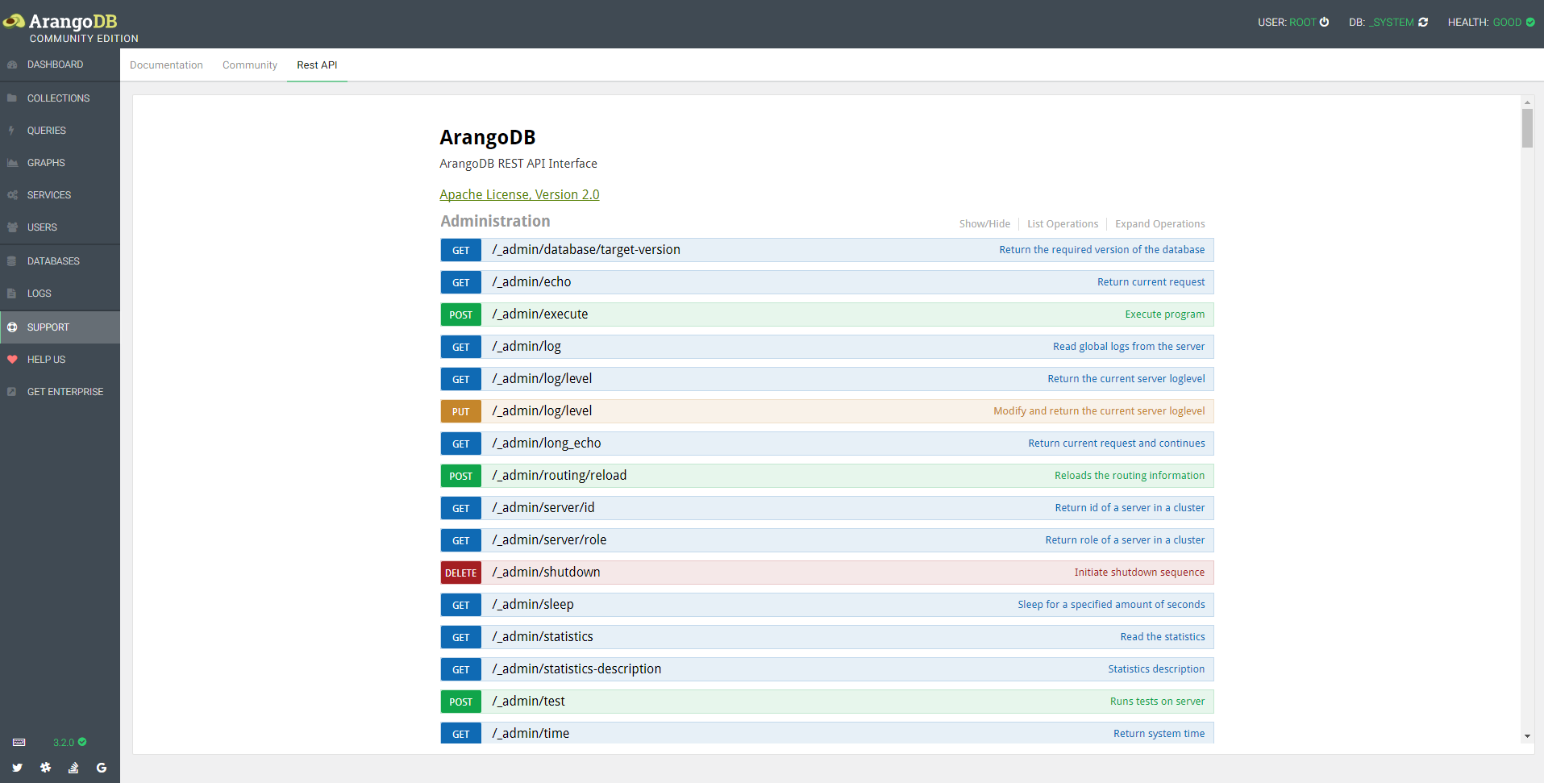This screenshot has width=1544, height=783.
Task: Open the Stack Overflow icon link
Action: coord(73,768)
